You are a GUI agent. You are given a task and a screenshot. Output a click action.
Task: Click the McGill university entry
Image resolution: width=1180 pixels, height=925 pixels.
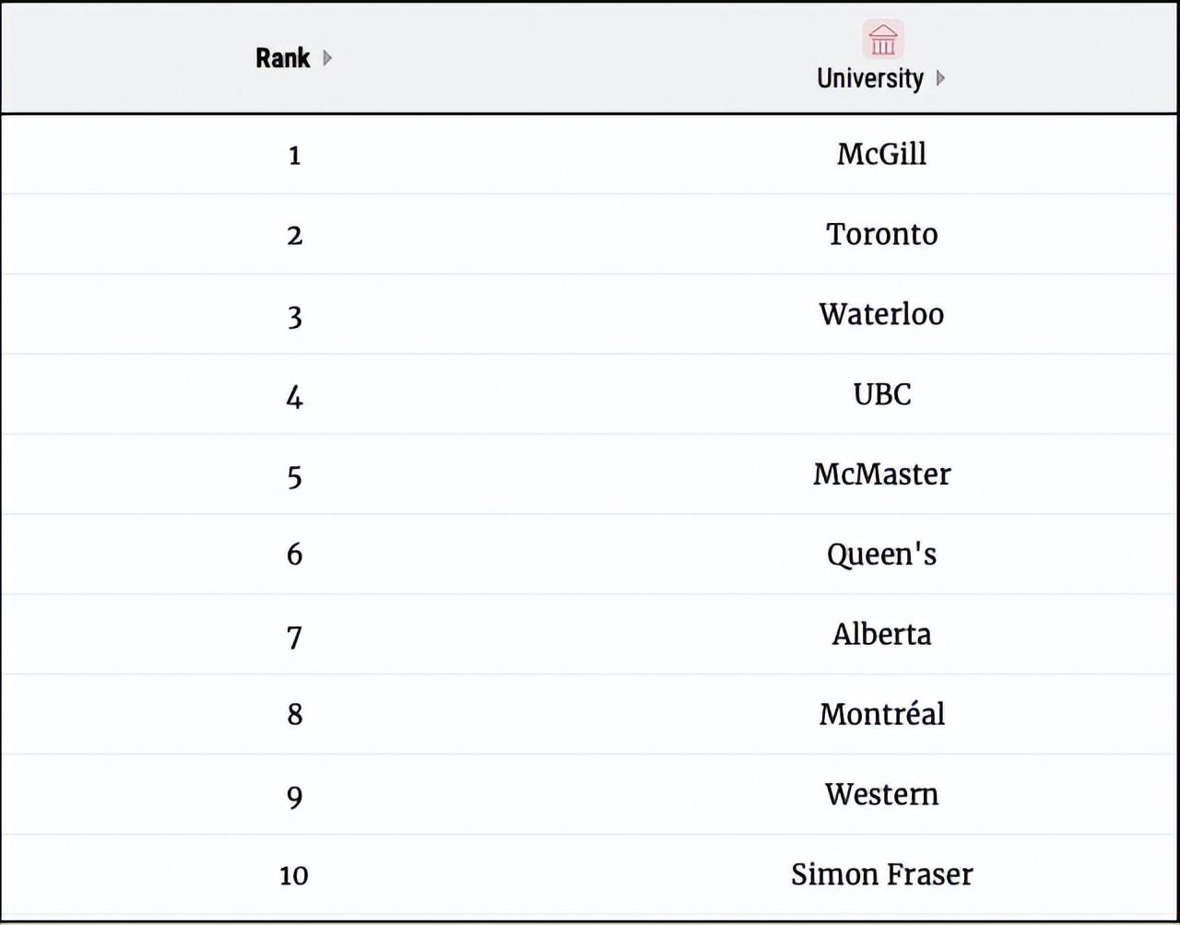click(x=881, y=154)
